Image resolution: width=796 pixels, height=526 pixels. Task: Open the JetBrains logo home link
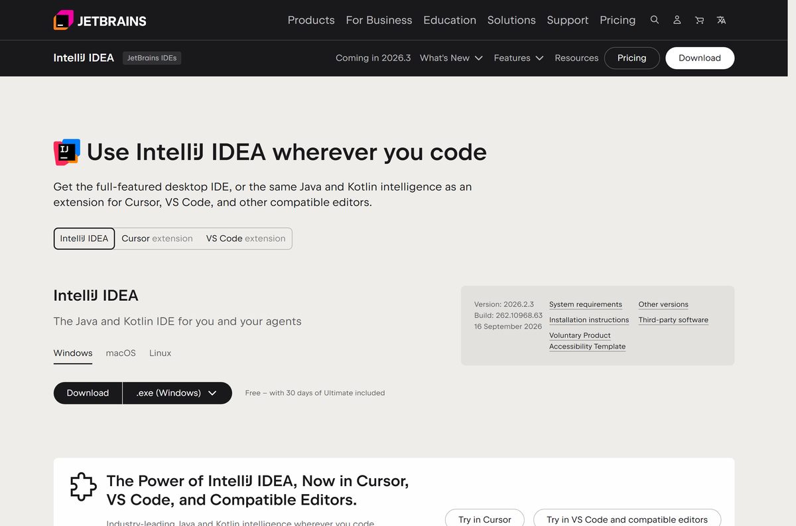point(99,20)
